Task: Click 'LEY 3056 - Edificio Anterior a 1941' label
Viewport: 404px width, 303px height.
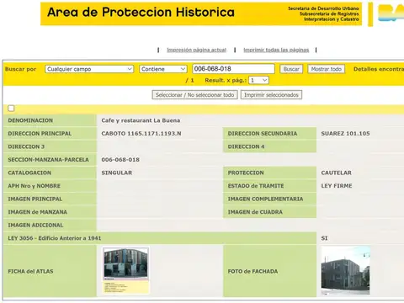Action: [55, 238]
